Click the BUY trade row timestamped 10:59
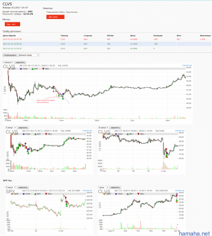 click(107, 44)
